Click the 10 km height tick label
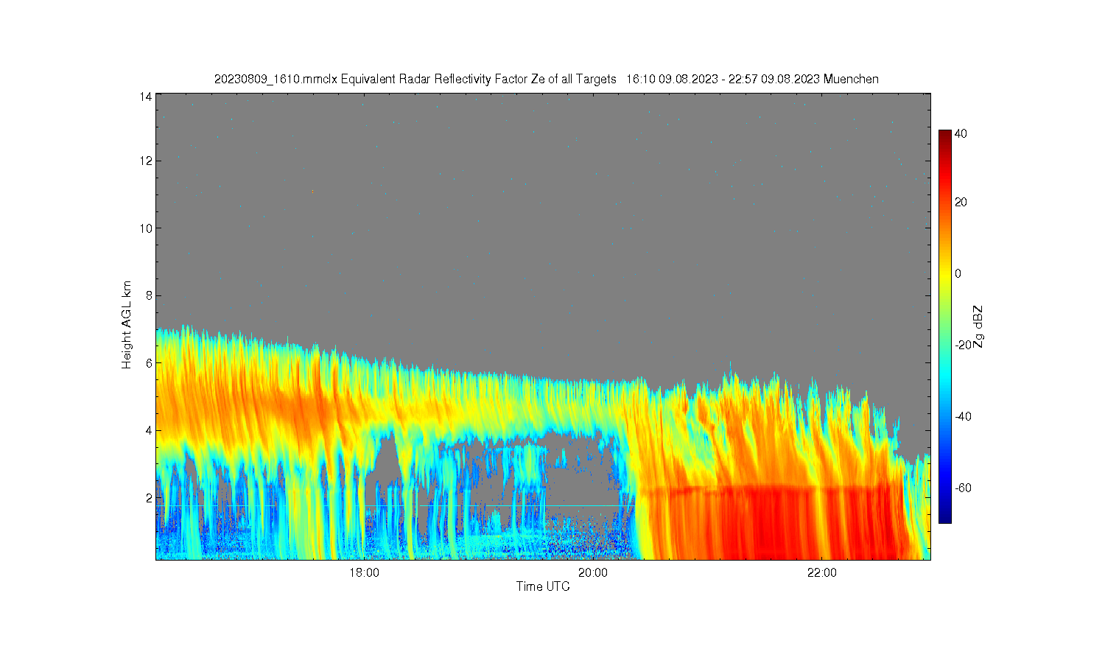Viewport: 1105px width, 663px height. (x=146, y=228)
